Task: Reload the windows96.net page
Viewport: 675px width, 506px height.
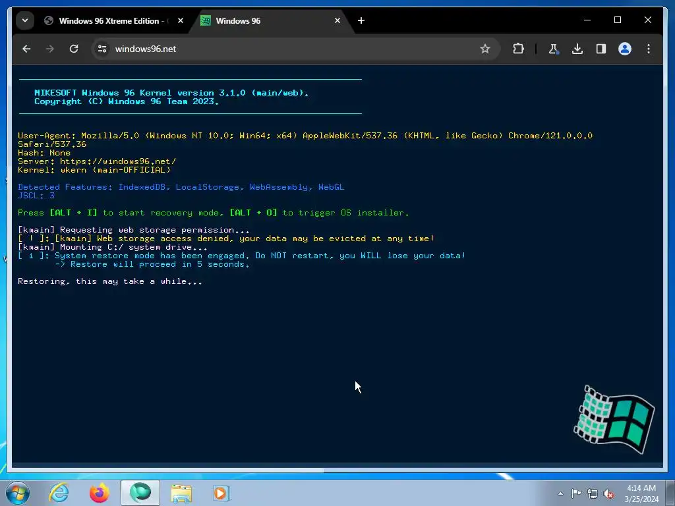Action: [x=74, y=49]
